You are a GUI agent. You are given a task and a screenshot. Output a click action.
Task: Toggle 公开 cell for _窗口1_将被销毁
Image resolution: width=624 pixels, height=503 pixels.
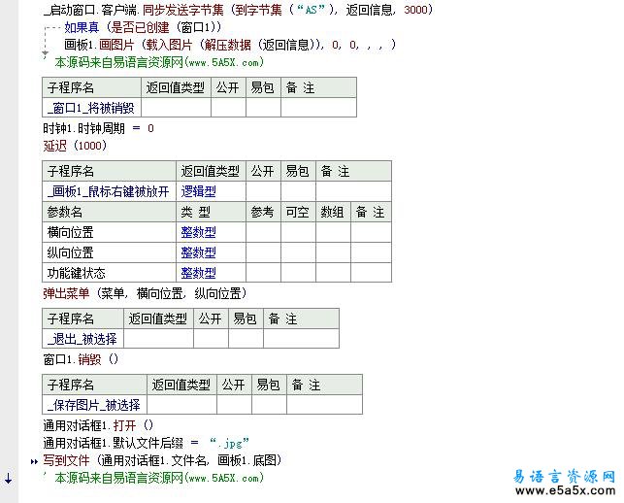pos(228,108)
